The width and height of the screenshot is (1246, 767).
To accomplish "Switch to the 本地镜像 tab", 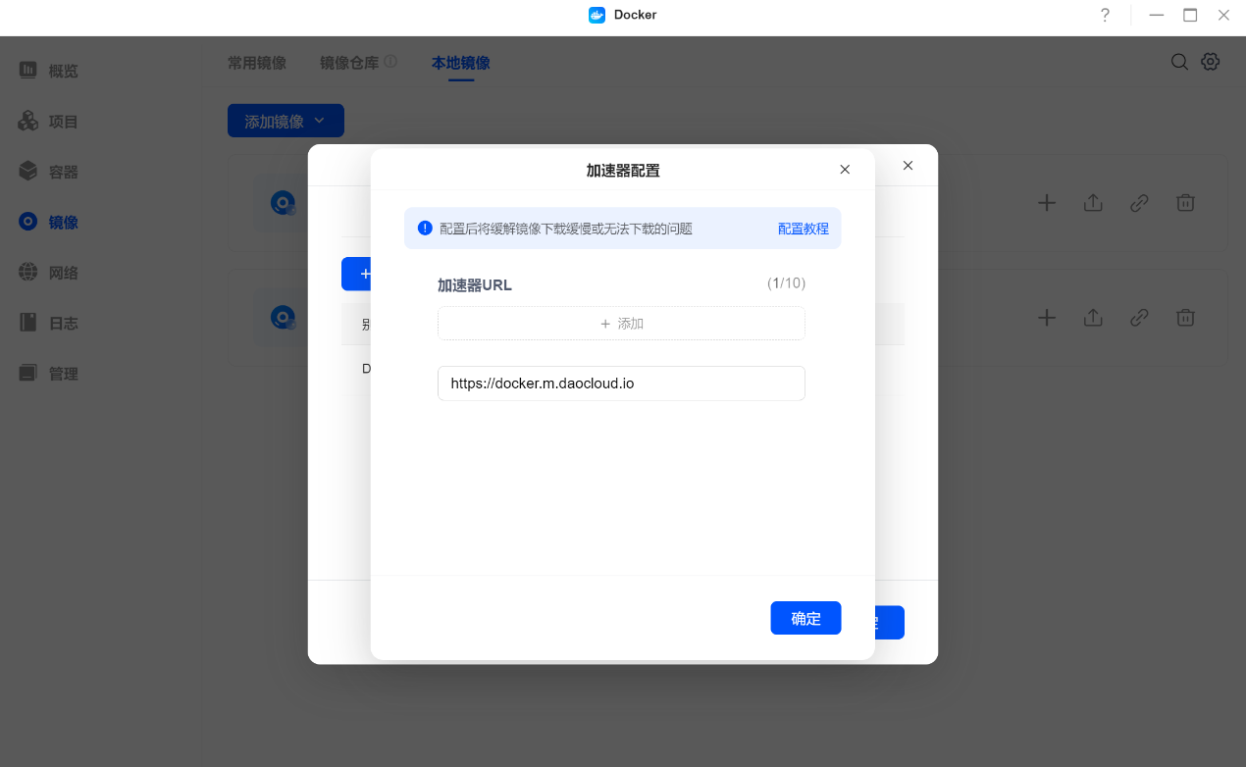I will pyautogui.click(x=461, y=63).
